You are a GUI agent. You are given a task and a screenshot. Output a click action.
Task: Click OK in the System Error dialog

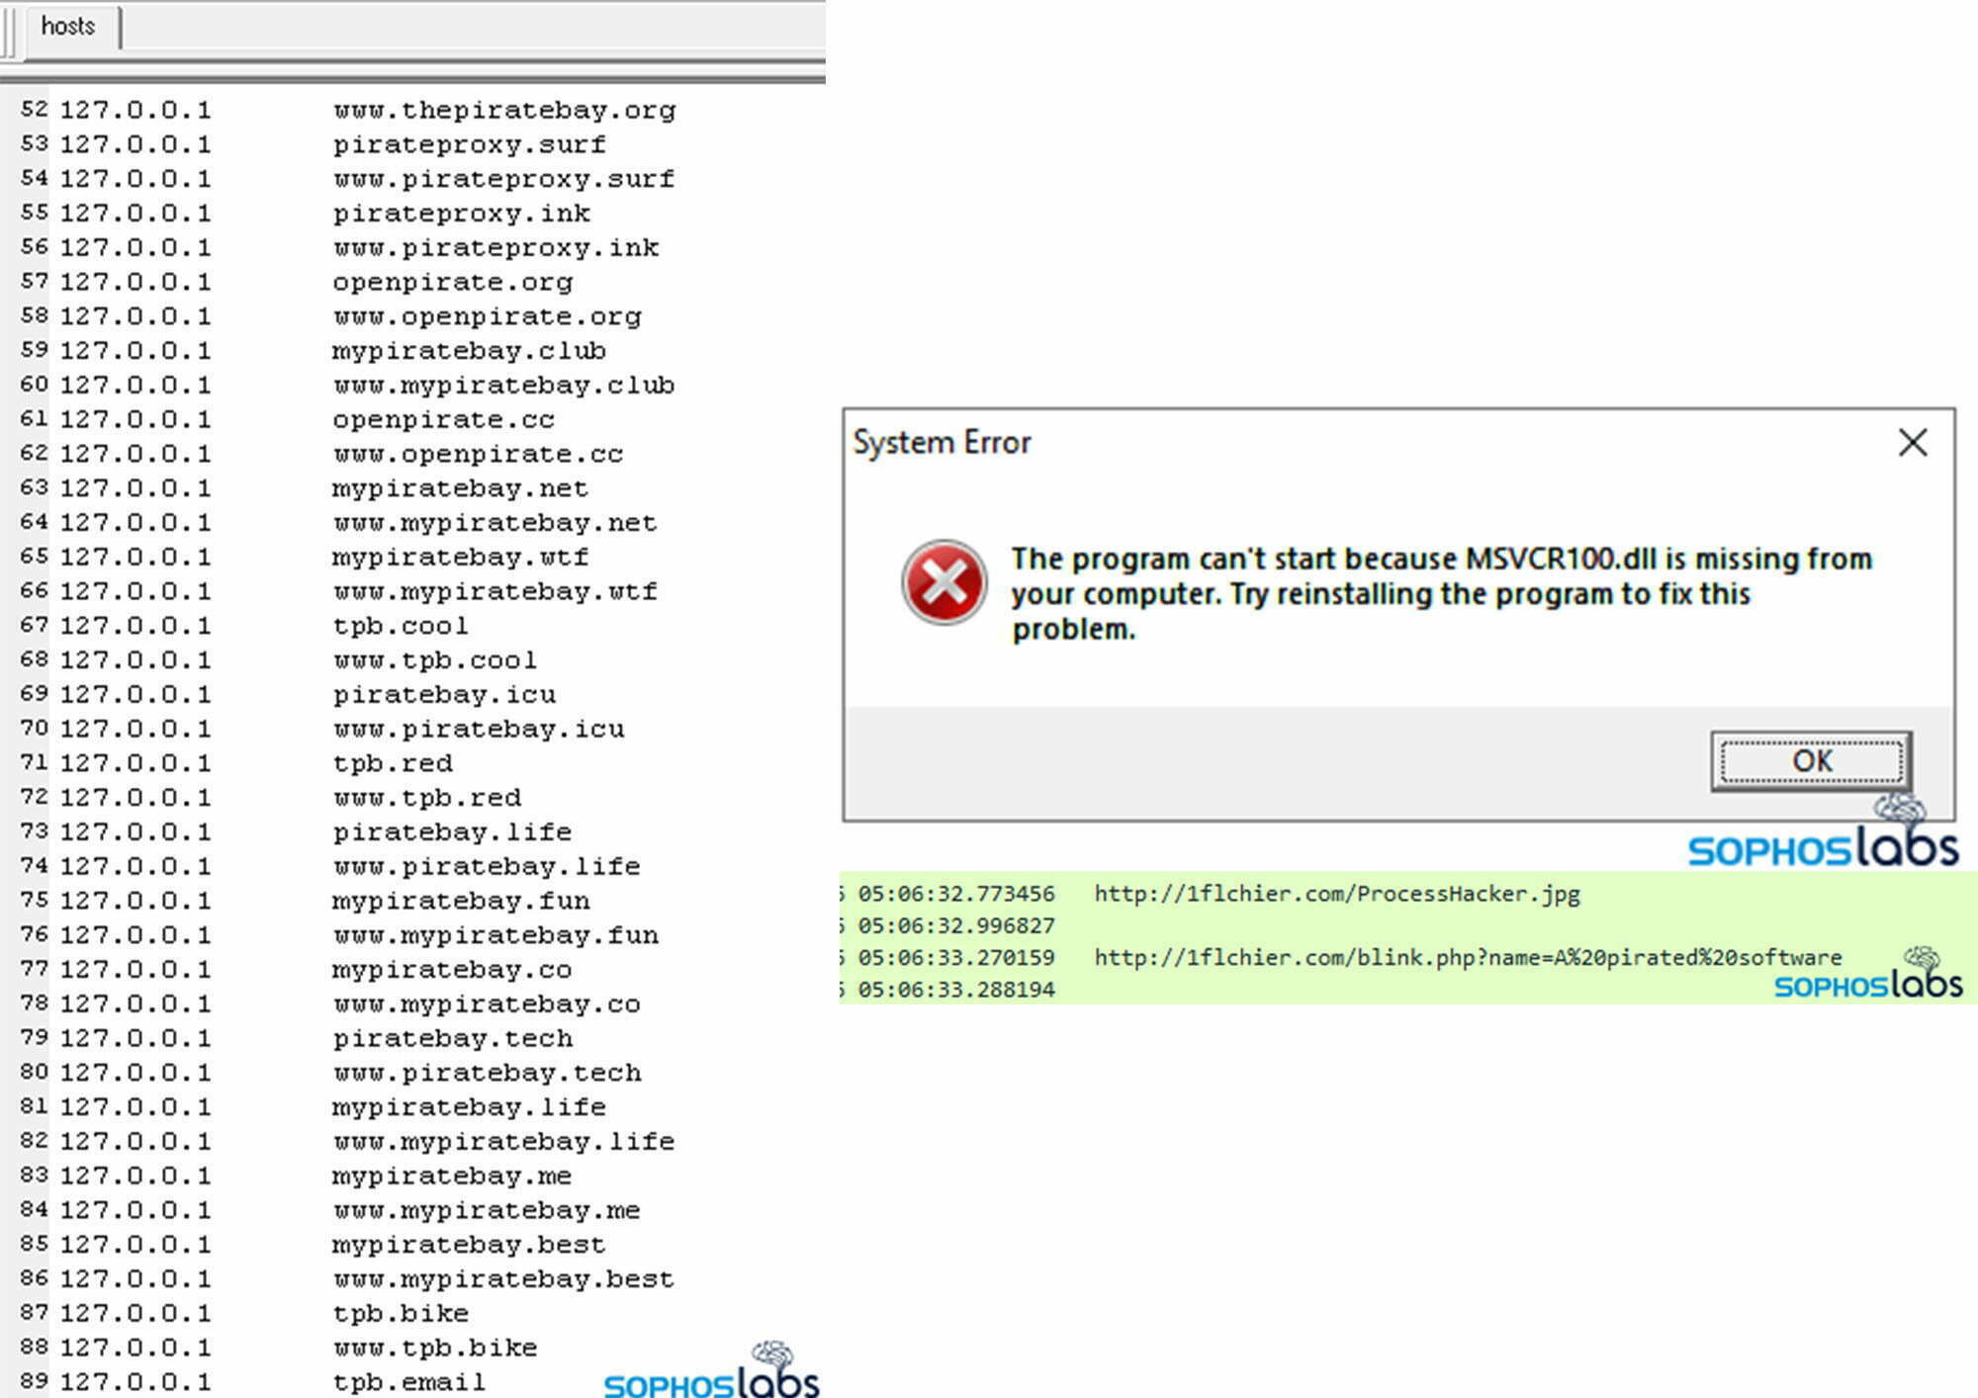1811,760
